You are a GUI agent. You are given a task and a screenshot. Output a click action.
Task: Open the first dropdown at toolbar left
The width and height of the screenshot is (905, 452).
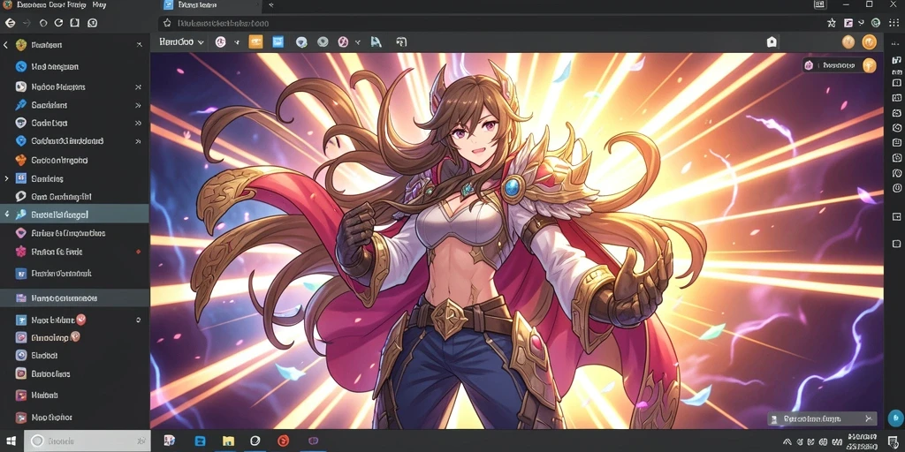coord(181,41)
